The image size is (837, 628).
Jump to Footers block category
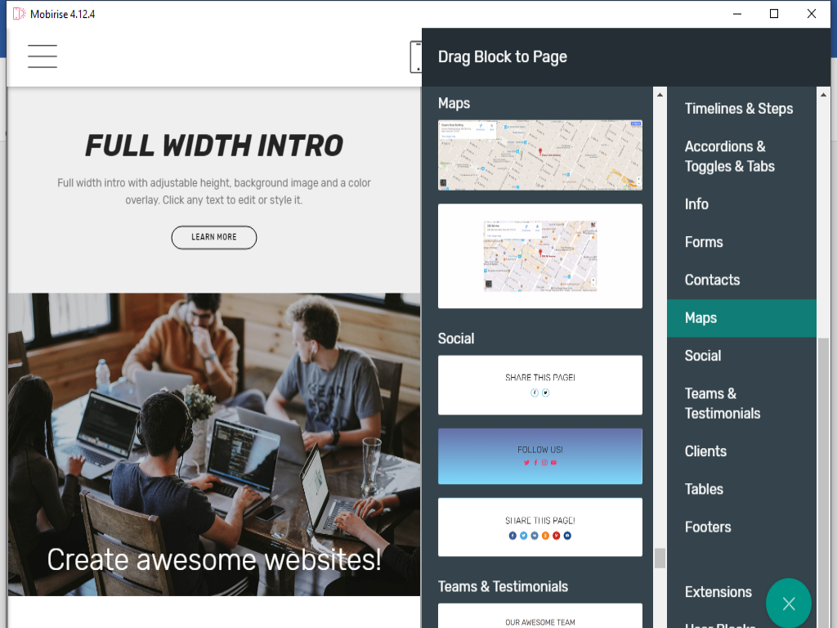point(708,527)
